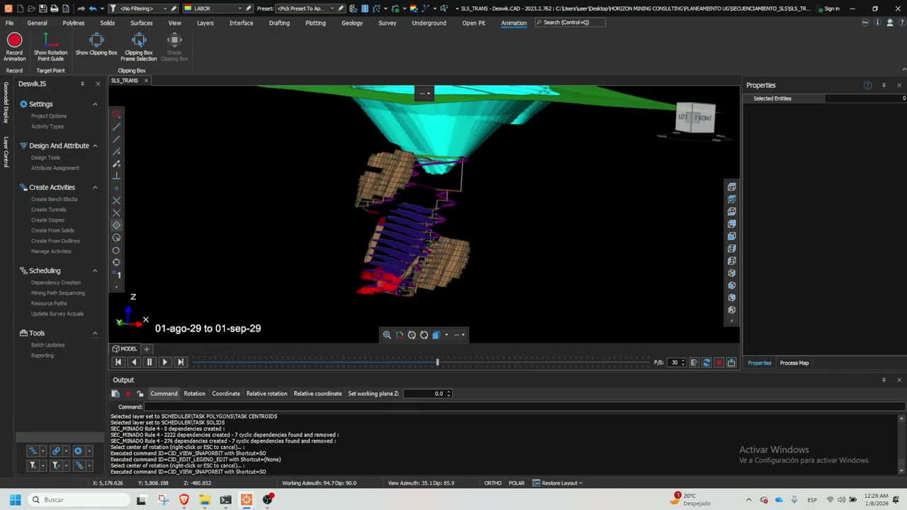Image resolution: width=907 pixels, height=510 pixels.
Task: Select the Relative coordinate input mode
Action: [x=317, y=394]
